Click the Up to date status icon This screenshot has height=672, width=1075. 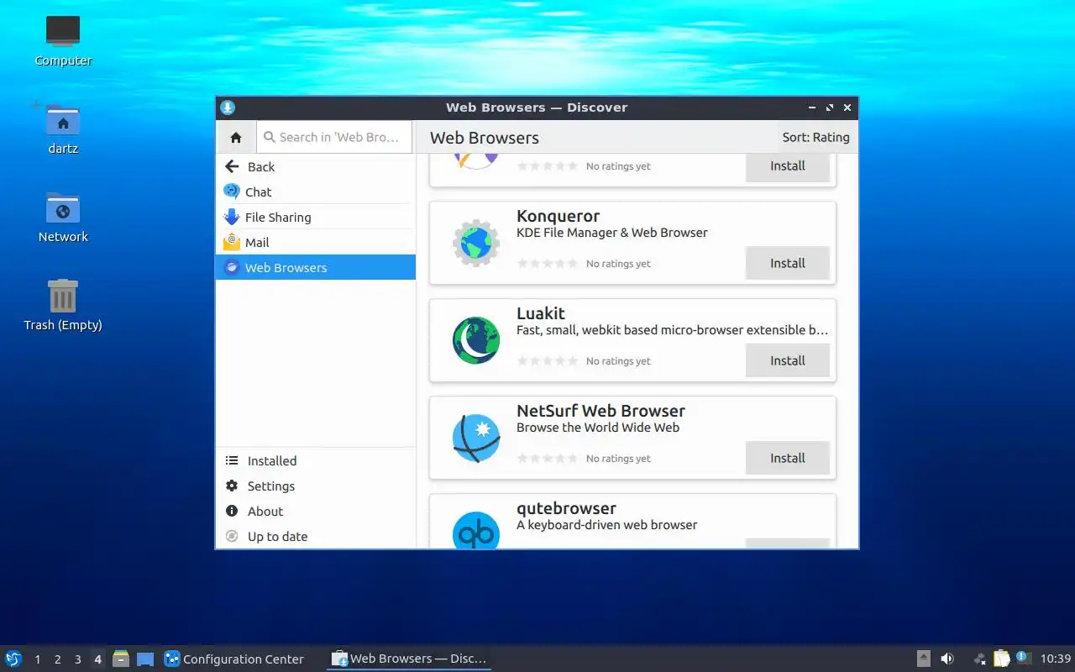232,536
